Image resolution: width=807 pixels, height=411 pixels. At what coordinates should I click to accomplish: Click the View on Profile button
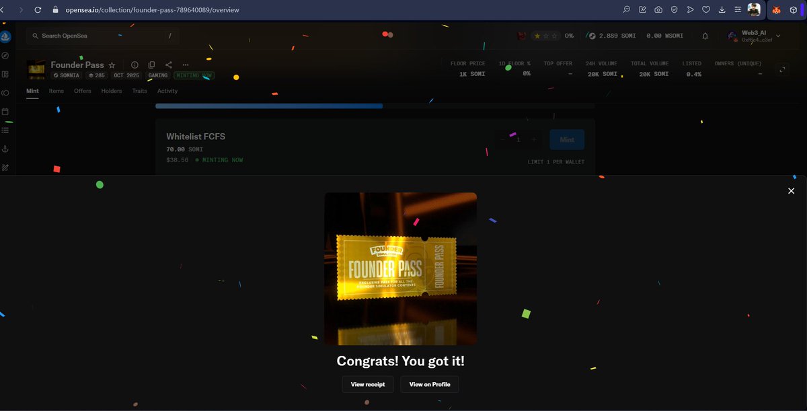click(x=430, y=384)
